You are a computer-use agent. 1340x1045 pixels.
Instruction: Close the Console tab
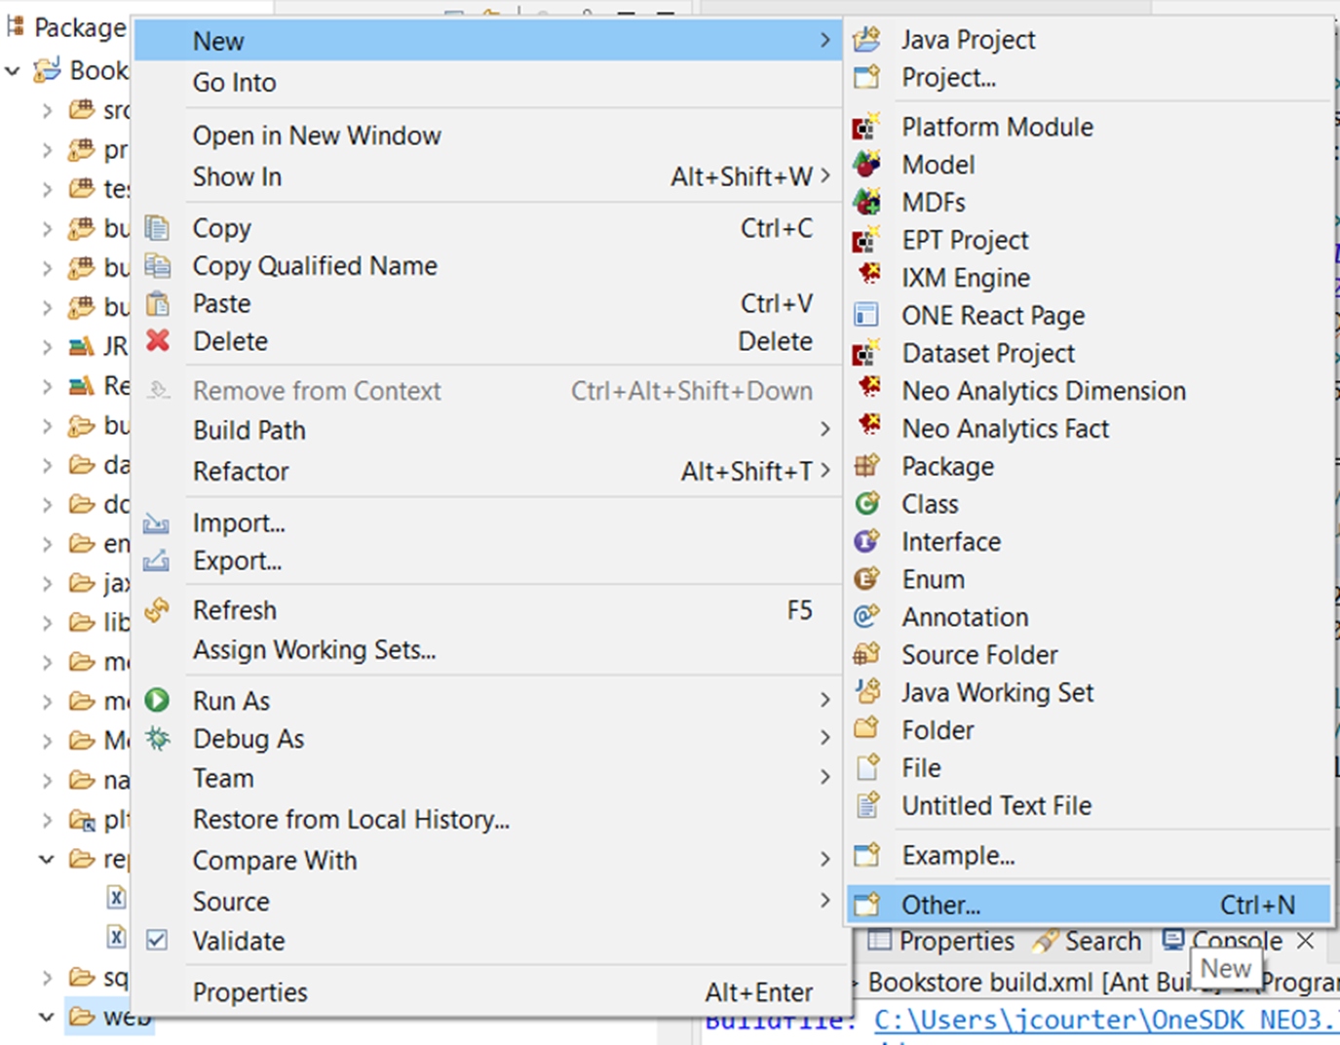pyautogui.click(x=1306, y=941)
